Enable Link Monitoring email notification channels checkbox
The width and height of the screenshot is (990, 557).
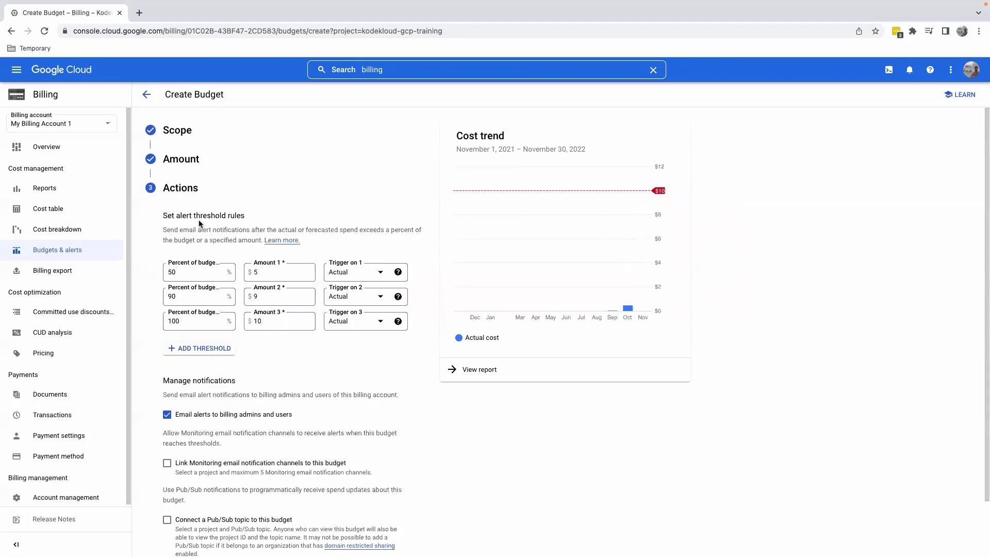tap(167, 463)
